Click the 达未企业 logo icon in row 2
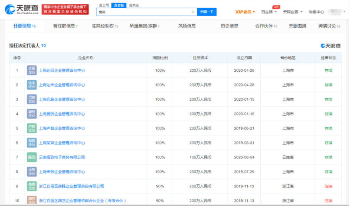 click(x=32, y=85)
